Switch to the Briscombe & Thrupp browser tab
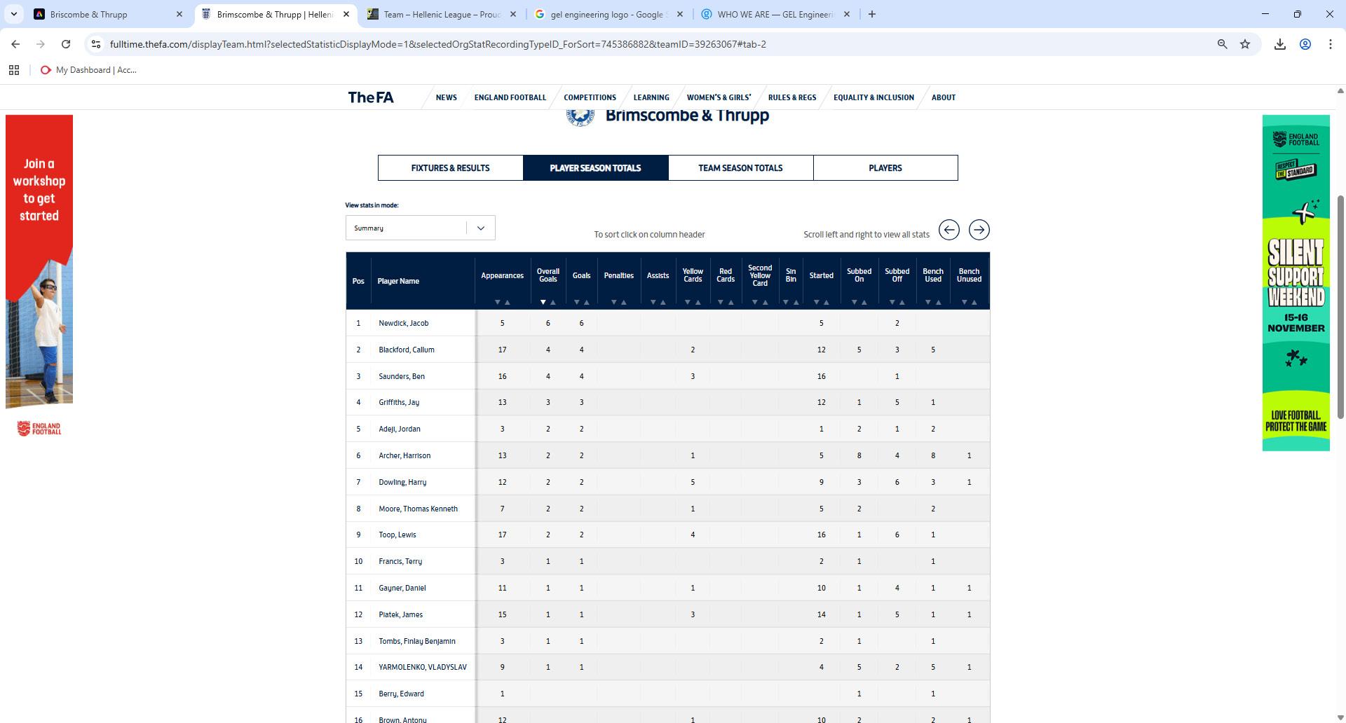Screen dimensions: 1346x723 coord(109,14)
